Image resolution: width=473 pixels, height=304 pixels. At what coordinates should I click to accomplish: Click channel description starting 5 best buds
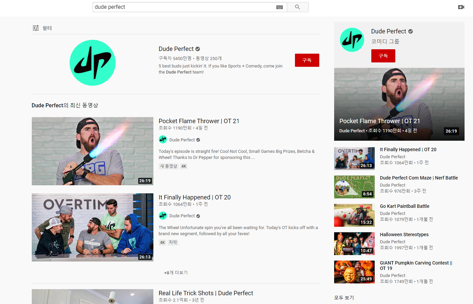tap(221, 69)
